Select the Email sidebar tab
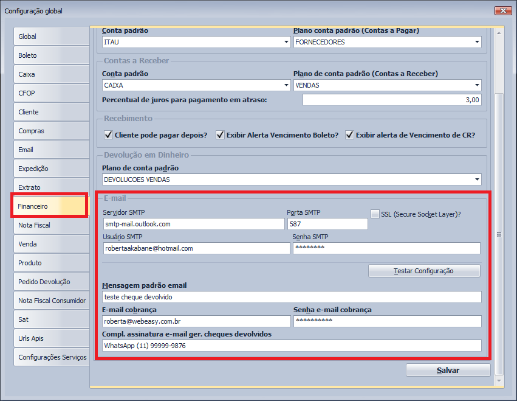Viewport: 517px width, 401px height. click(51, 150)
